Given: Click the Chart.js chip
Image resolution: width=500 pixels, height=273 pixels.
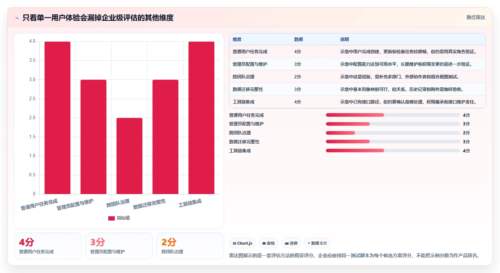Looking at the screenshot, I should 242,243.
